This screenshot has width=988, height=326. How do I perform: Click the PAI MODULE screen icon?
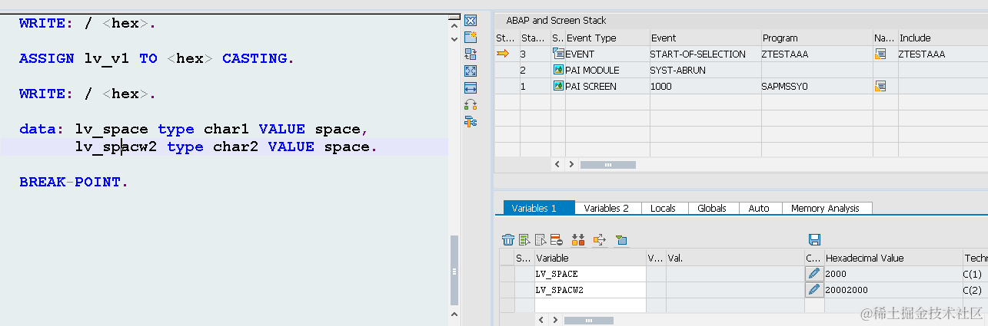point(558,70)
